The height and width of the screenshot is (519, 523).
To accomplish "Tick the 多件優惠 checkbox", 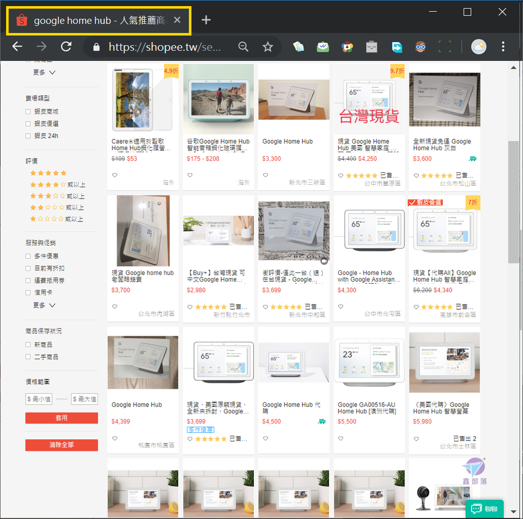I will 28,256.
